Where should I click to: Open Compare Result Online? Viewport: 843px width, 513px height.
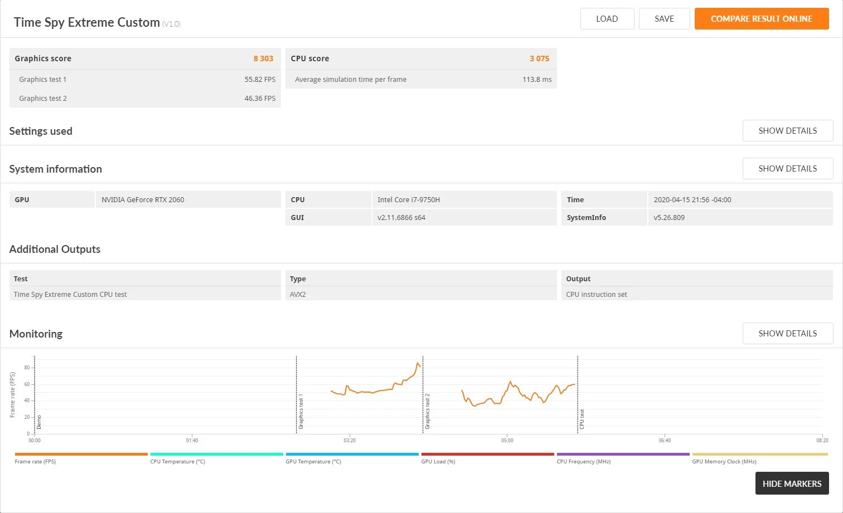(762, 19)
